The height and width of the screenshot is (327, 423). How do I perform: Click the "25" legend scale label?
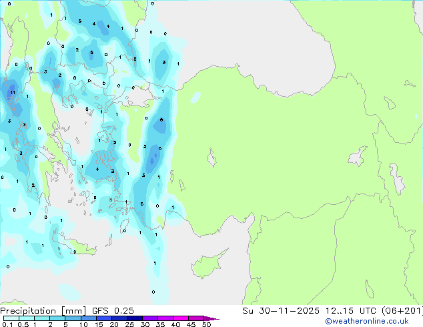129,324
